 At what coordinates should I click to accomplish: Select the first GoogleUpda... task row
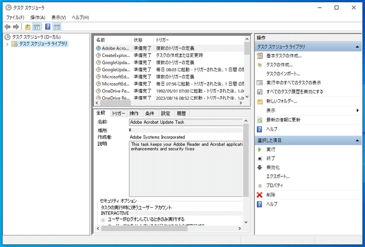click(x=169, y=62)
